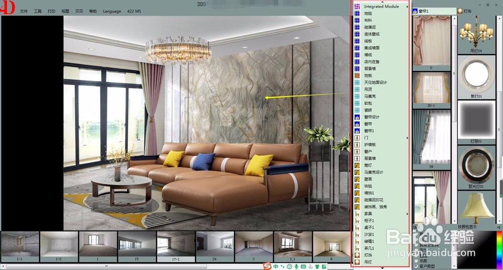
Task: Click the 筒灯 decoration icon
Action: [357, 165]
